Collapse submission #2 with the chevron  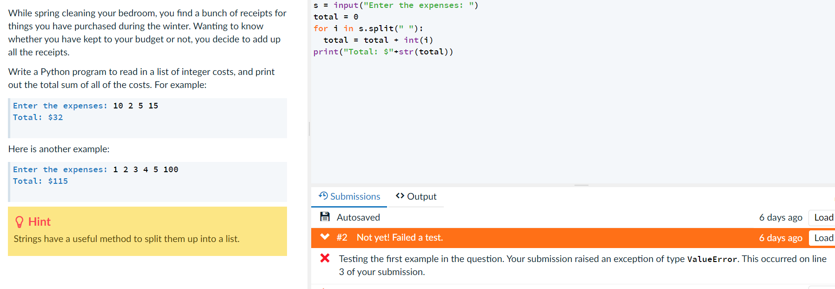point(325,237)
